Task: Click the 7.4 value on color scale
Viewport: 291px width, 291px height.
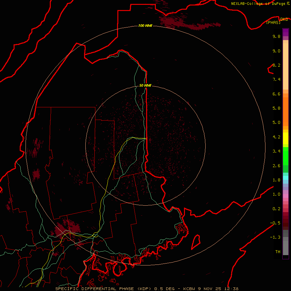Action: [276, 80]
